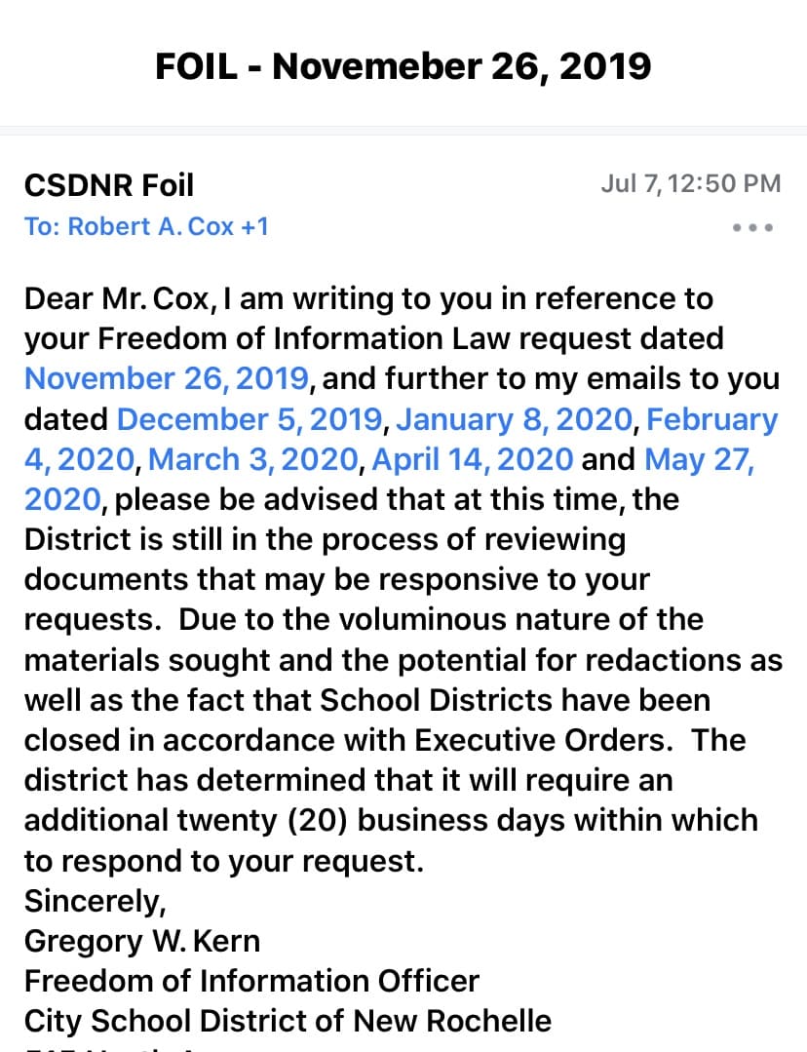807x1052 pixels.
Task: Tap the "Gregory W. Kern" signature name
Action: tap(142, 941)
